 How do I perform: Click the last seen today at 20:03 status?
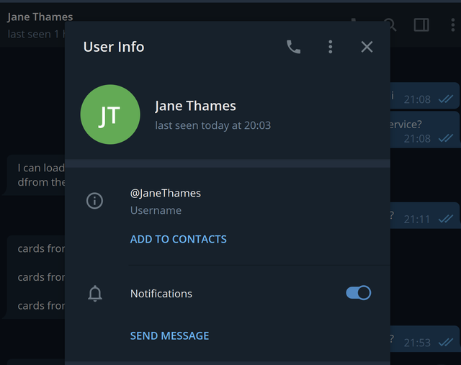coord(213,125)
